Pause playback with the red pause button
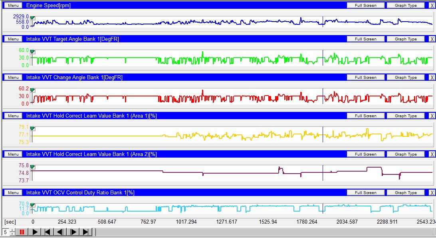This screenshot has width=436, height=238. [22, 232]
